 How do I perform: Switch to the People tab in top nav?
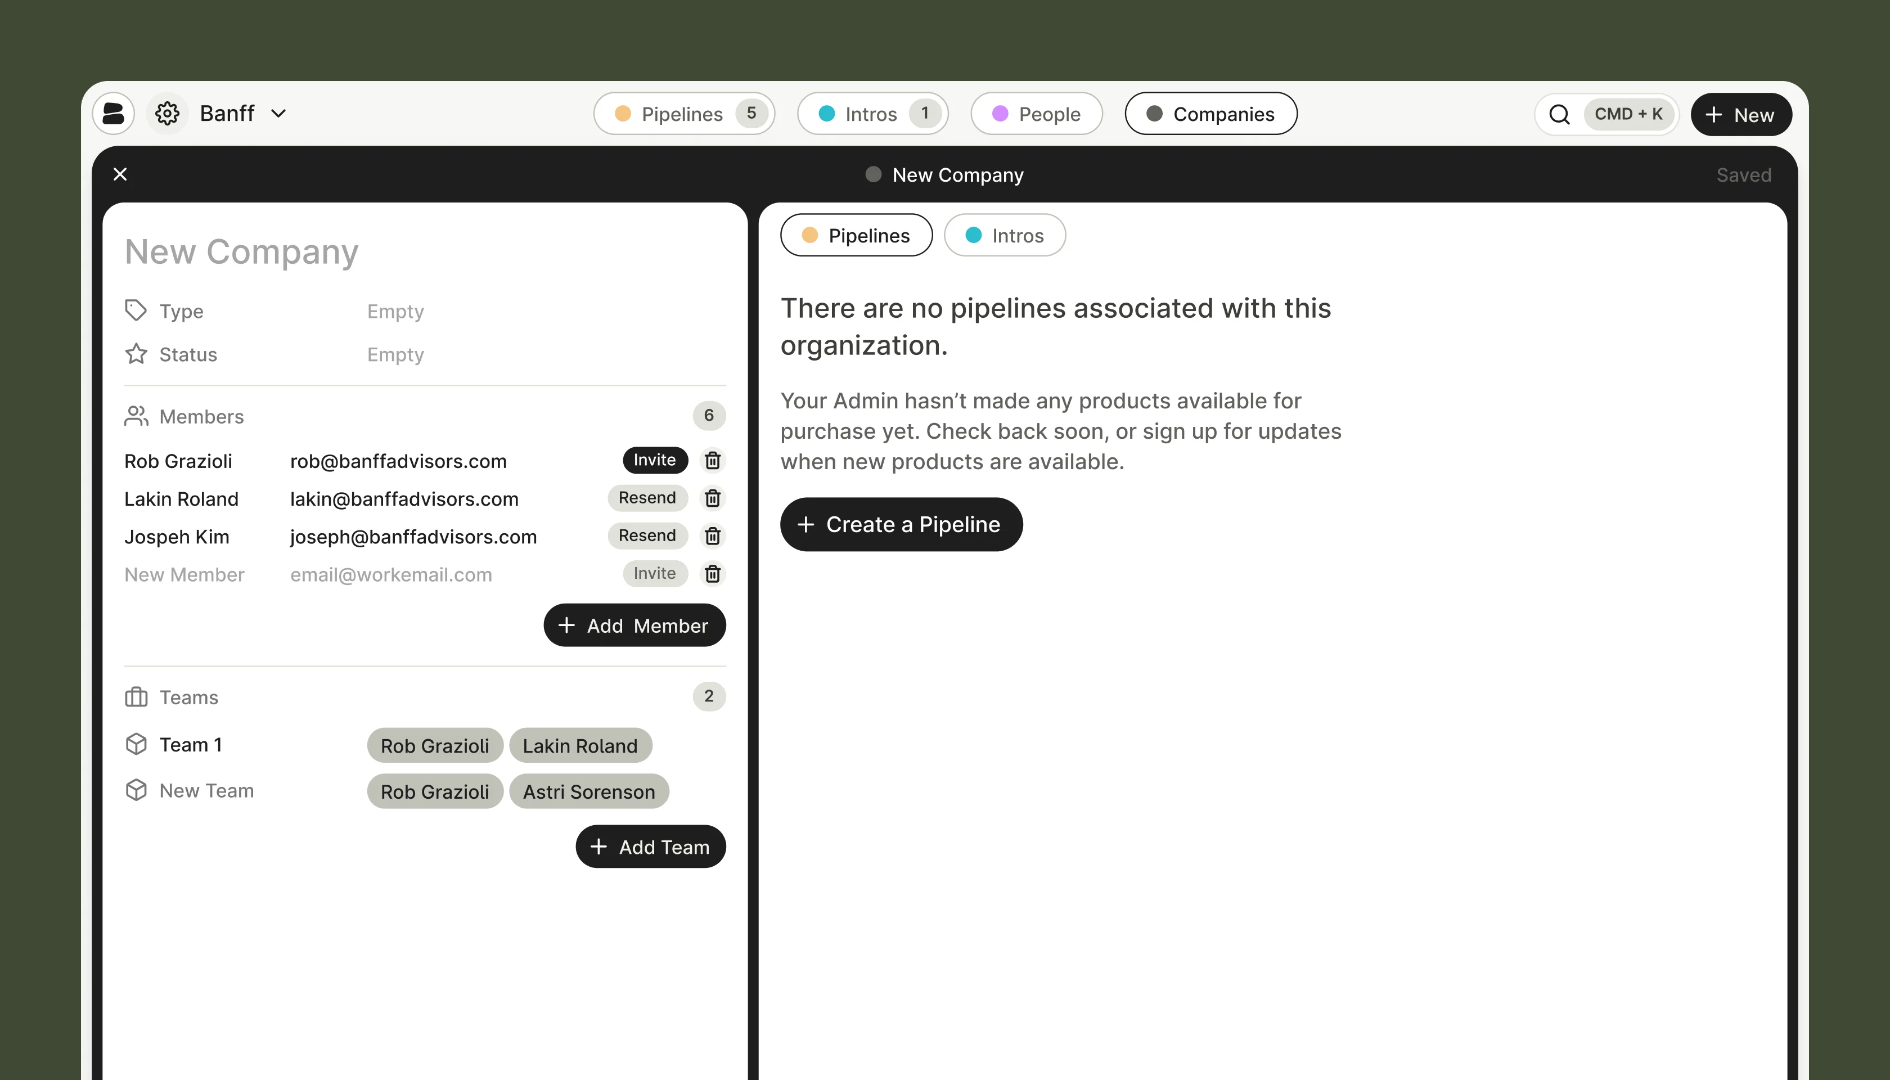click(1036, 114)
